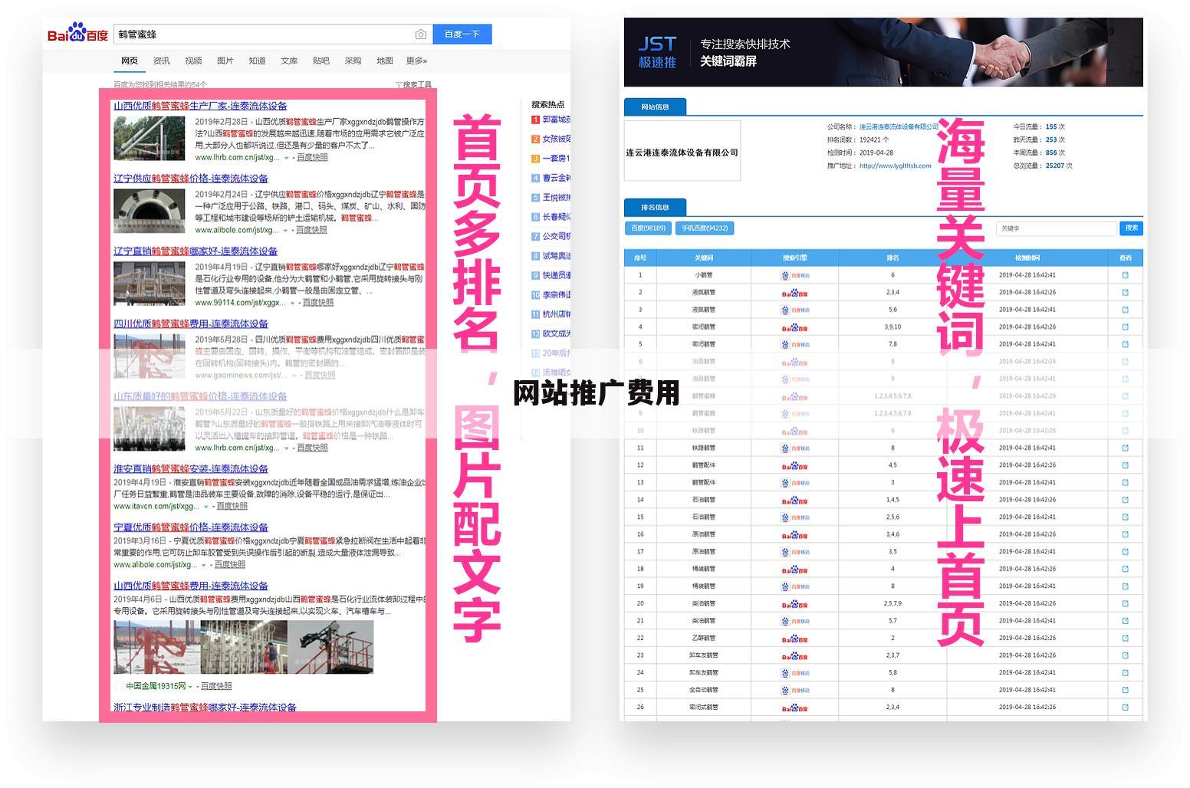The image size is (1190, 788).
Task: Click the Baidu logo
Action: [x=77, y=34]
